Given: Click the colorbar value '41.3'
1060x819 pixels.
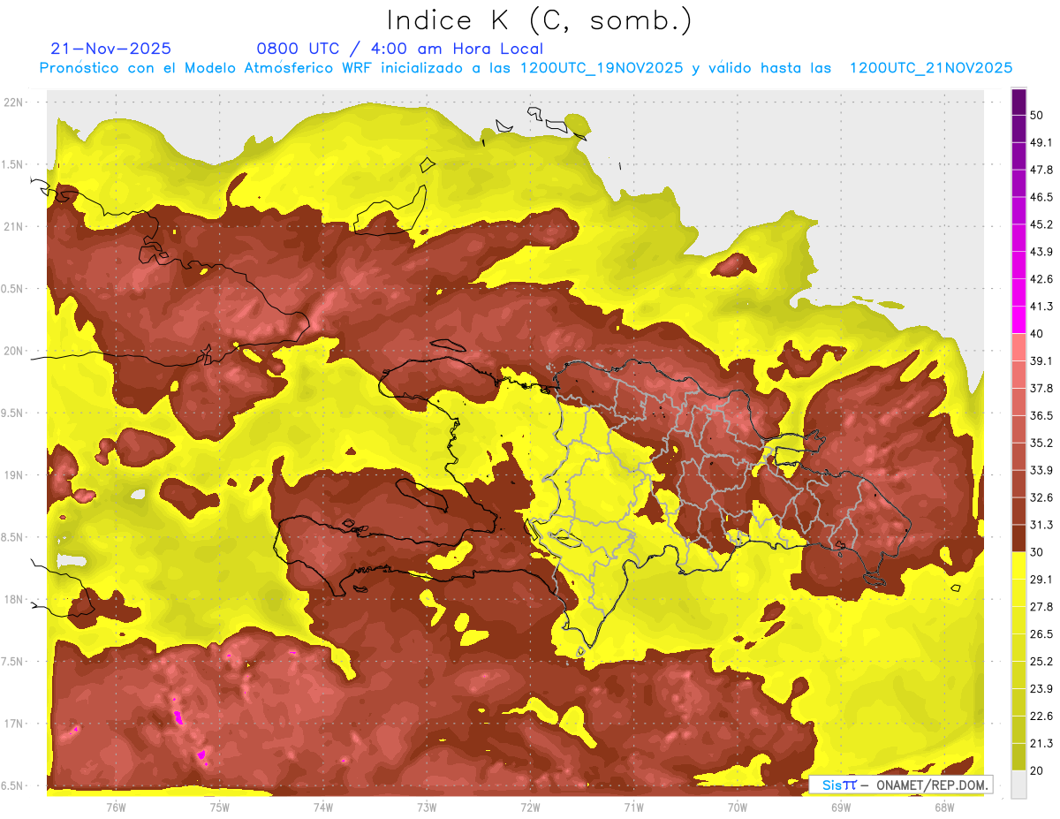Looking at the screenshot, I should pos(1041,307).
